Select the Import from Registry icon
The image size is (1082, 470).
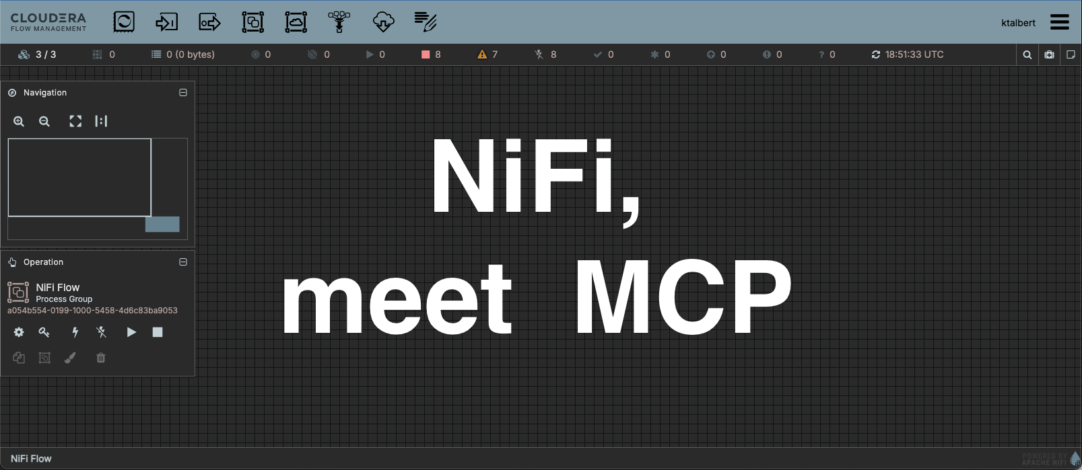(383, 22)
